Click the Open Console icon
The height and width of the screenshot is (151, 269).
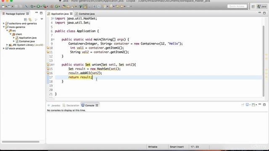(x=253, y=104)
